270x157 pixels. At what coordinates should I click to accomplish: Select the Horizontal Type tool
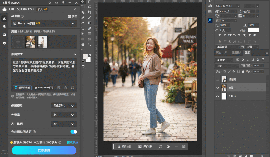coord(83,28)
